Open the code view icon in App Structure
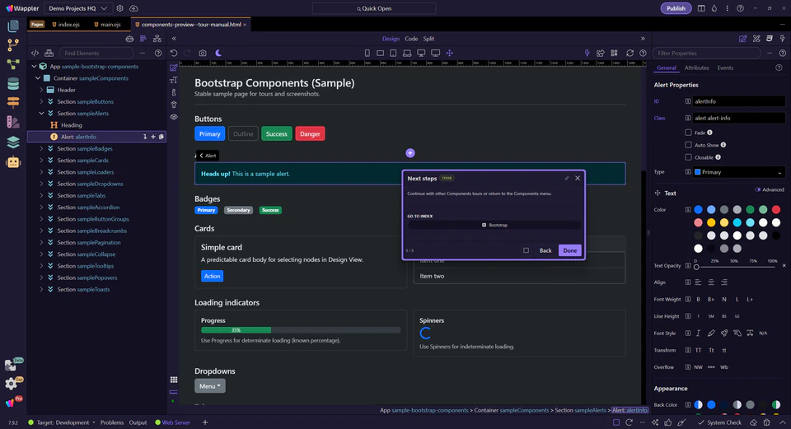The height and width of the screenshot is (429, 791). [35, 53]
